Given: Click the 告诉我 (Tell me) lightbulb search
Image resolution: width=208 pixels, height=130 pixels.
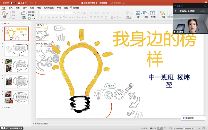Looking at the screenshot, I should click(75, 8).
